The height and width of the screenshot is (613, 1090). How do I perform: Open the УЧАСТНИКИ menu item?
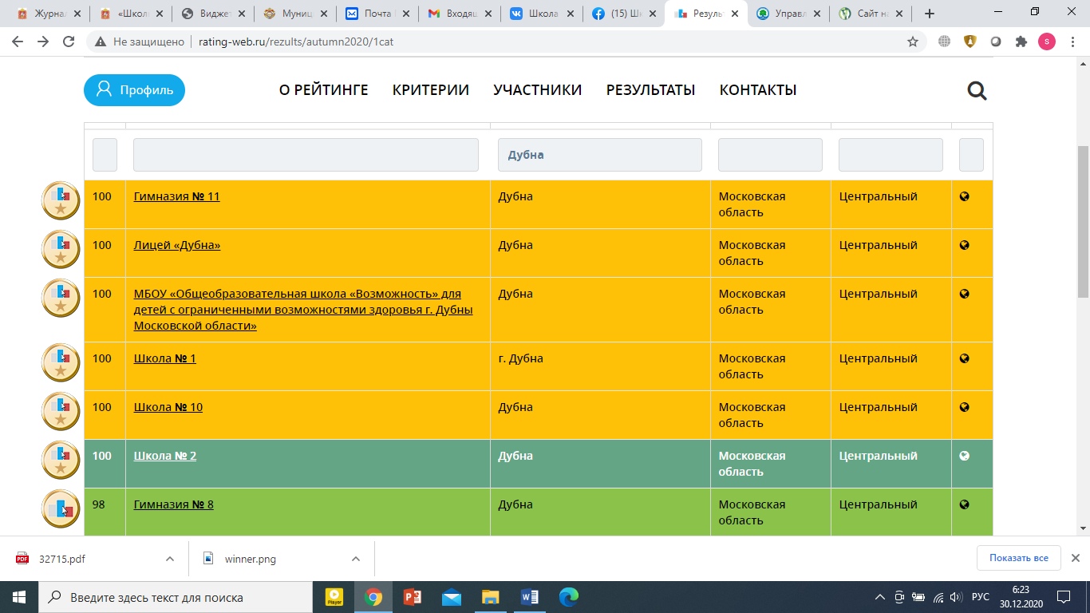[x=538, y=90]
